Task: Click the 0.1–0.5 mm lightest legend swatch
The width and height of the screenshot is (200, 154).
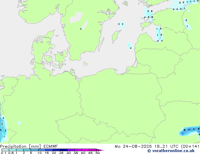Action: tap(5, 150)
